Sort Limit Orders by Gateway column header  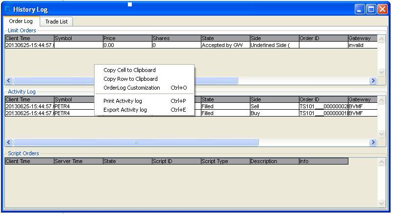(x=362, y=38)
